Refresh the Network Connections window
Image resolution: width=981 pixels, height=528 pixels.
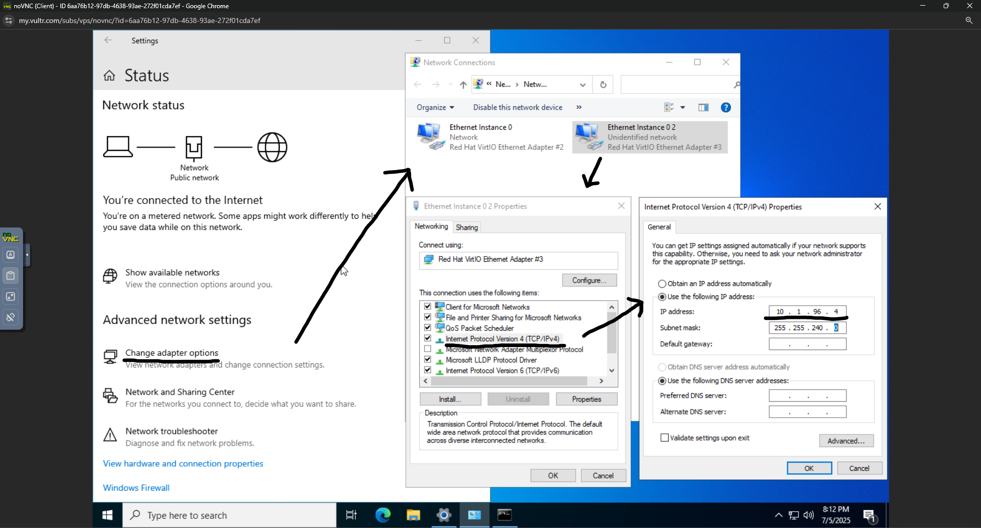[603, 85]
